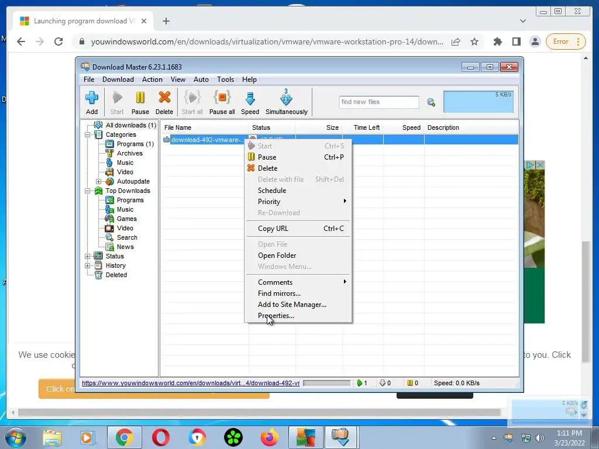Click the Delete toolbar icon

tap(164, 102)
